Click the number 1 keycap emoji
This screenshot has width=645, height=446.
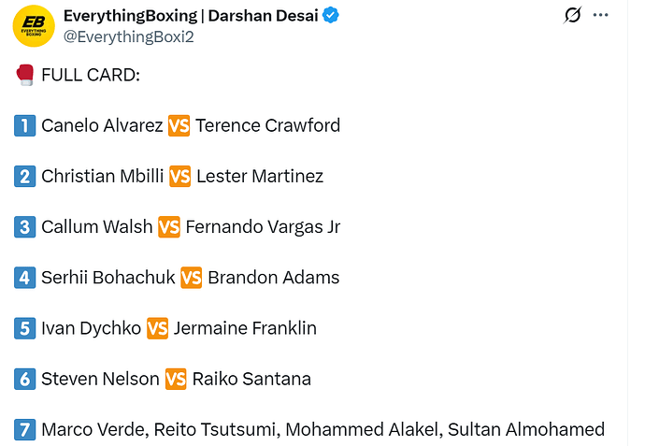tap(25, 125)
